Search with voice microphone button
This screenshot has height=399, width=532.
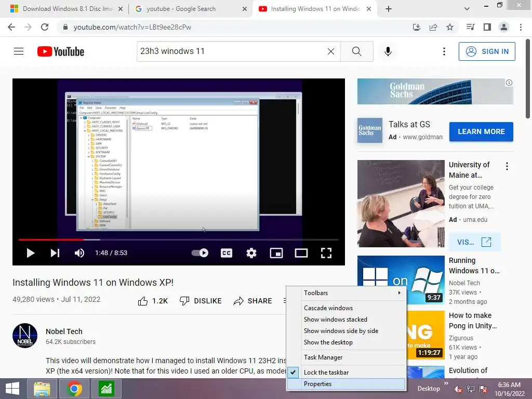[388, 51]
